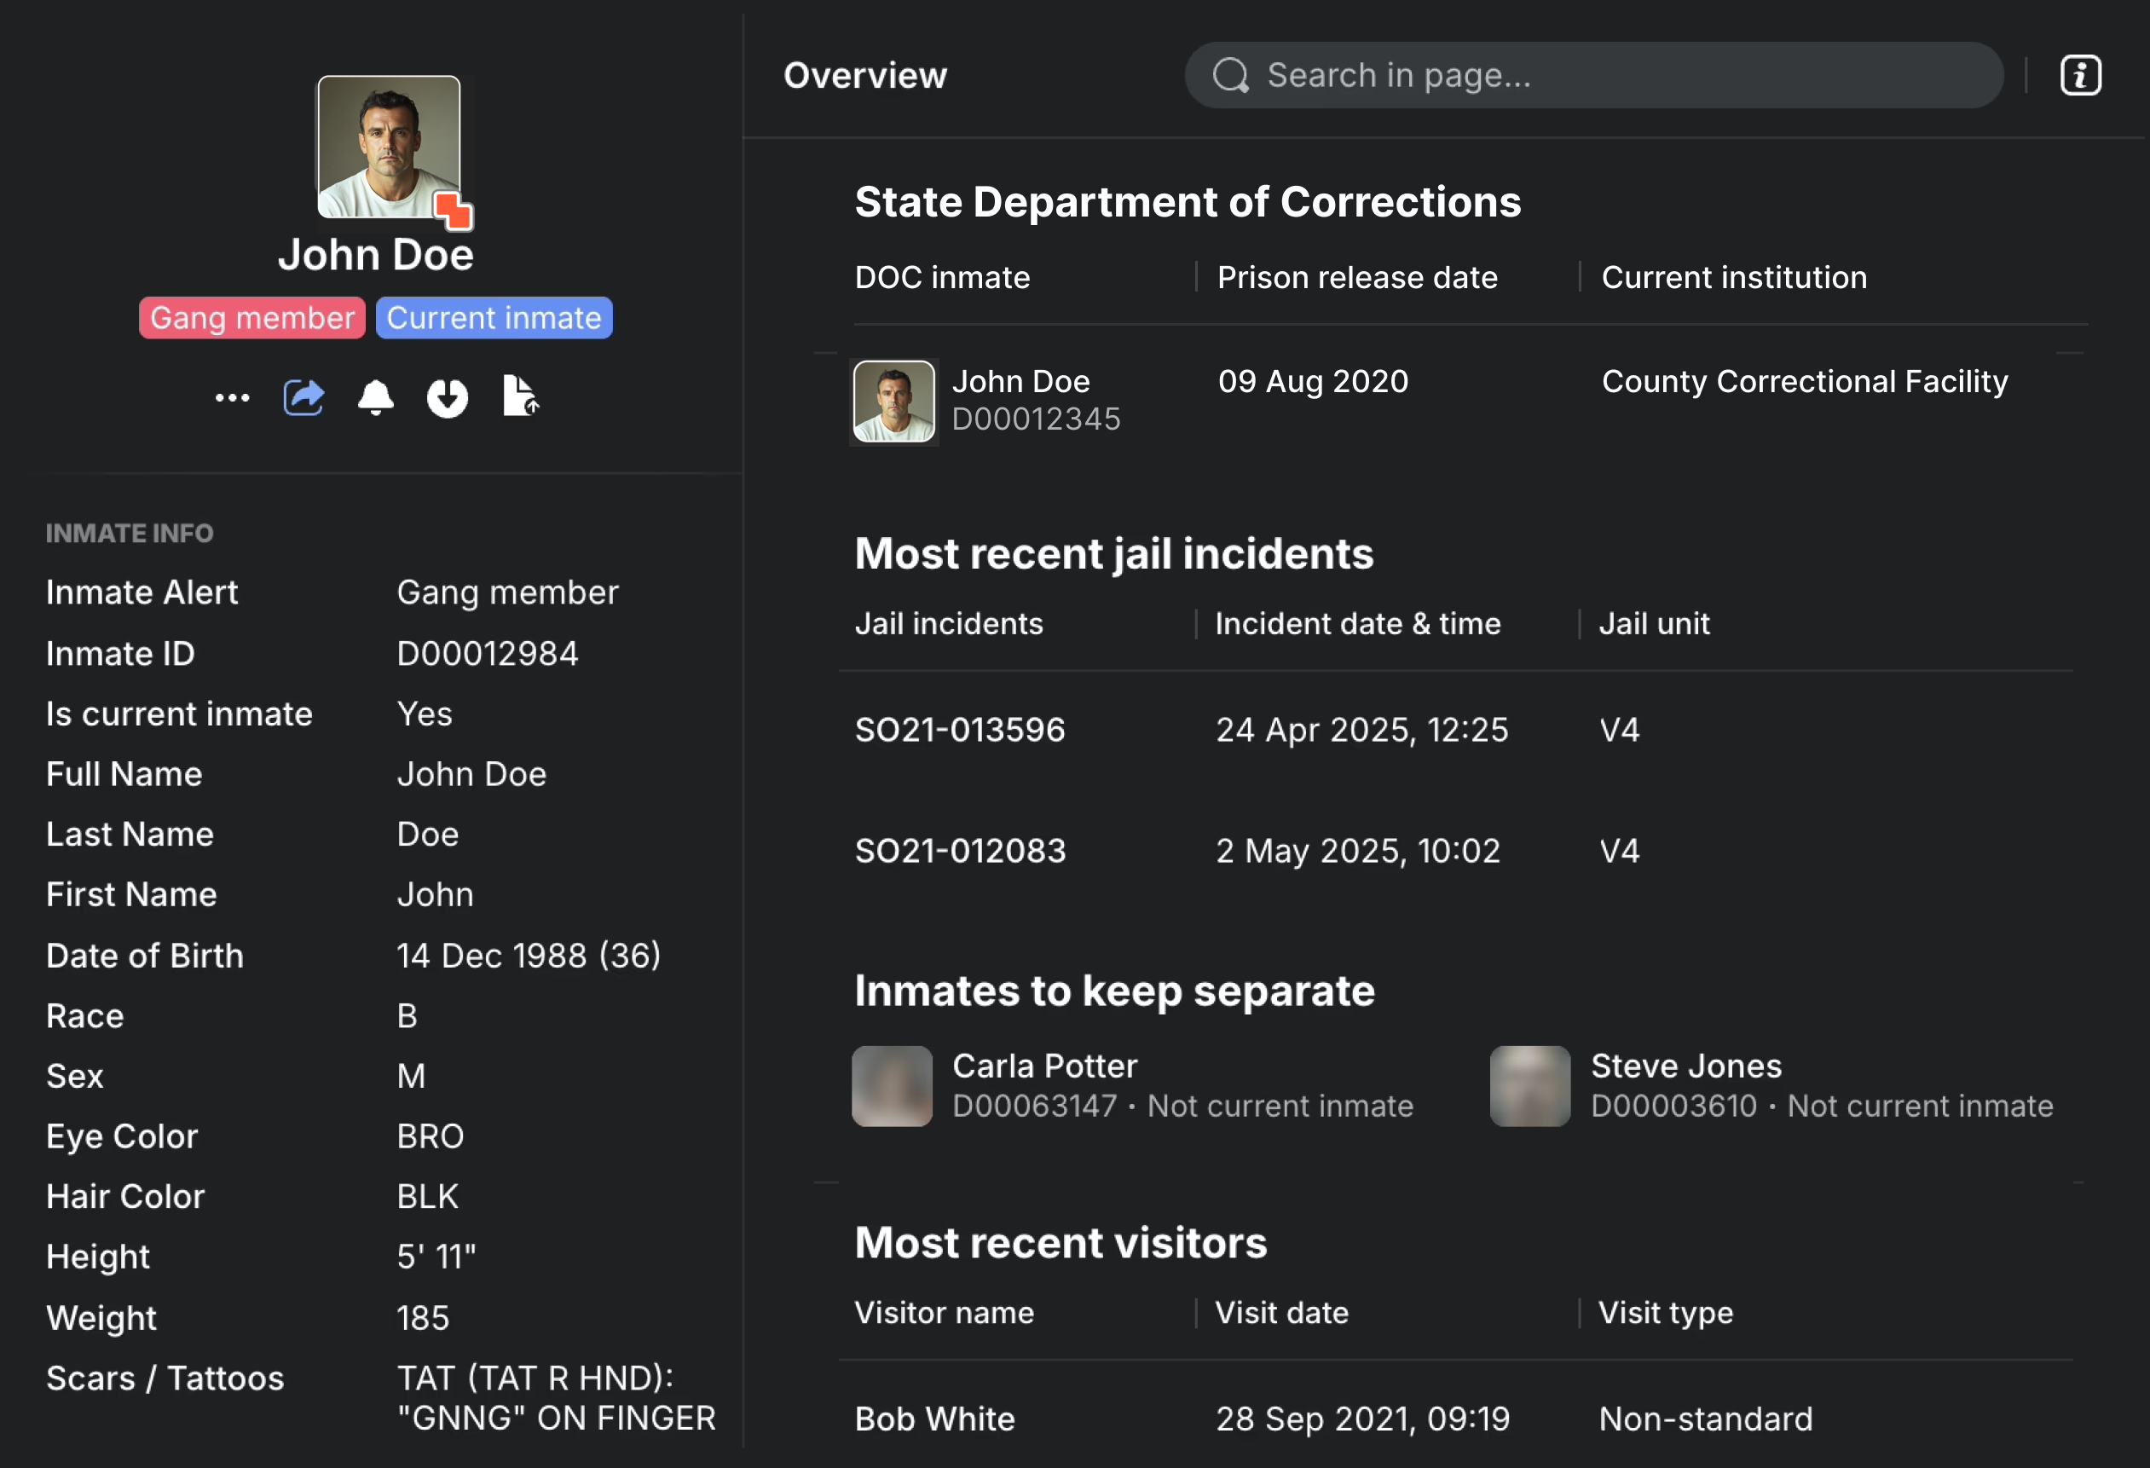Select Carla Potter in keep separate list
This screenshot has width=2150, height=1468.
(1044, 1066)
